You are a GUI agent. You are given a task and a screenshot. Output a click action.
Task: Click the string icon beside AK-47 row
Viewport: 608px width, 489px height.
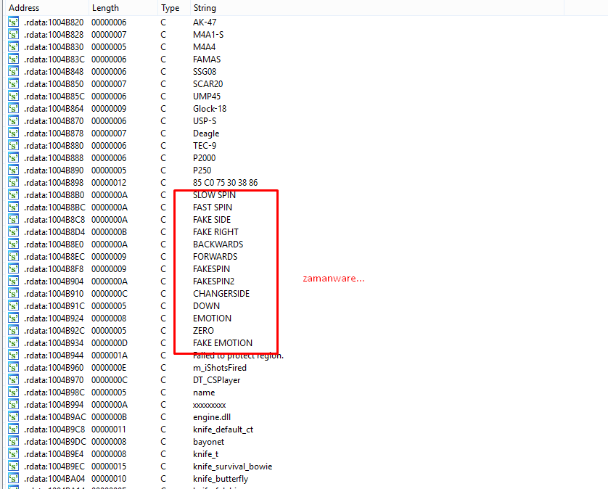(13, 22)
